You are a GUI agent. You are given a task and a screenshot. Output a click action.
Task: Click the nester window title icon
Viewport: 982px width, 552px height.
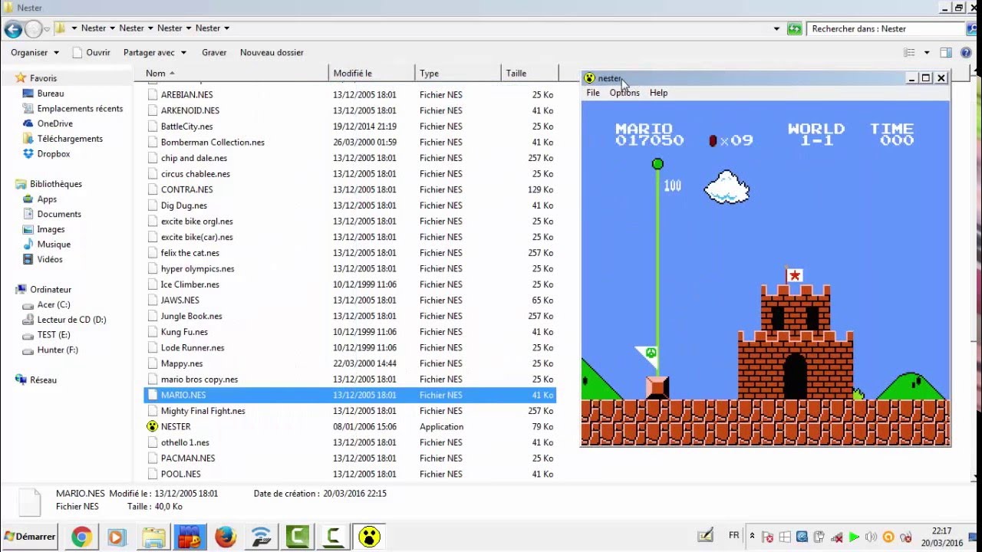pos(589,78)
